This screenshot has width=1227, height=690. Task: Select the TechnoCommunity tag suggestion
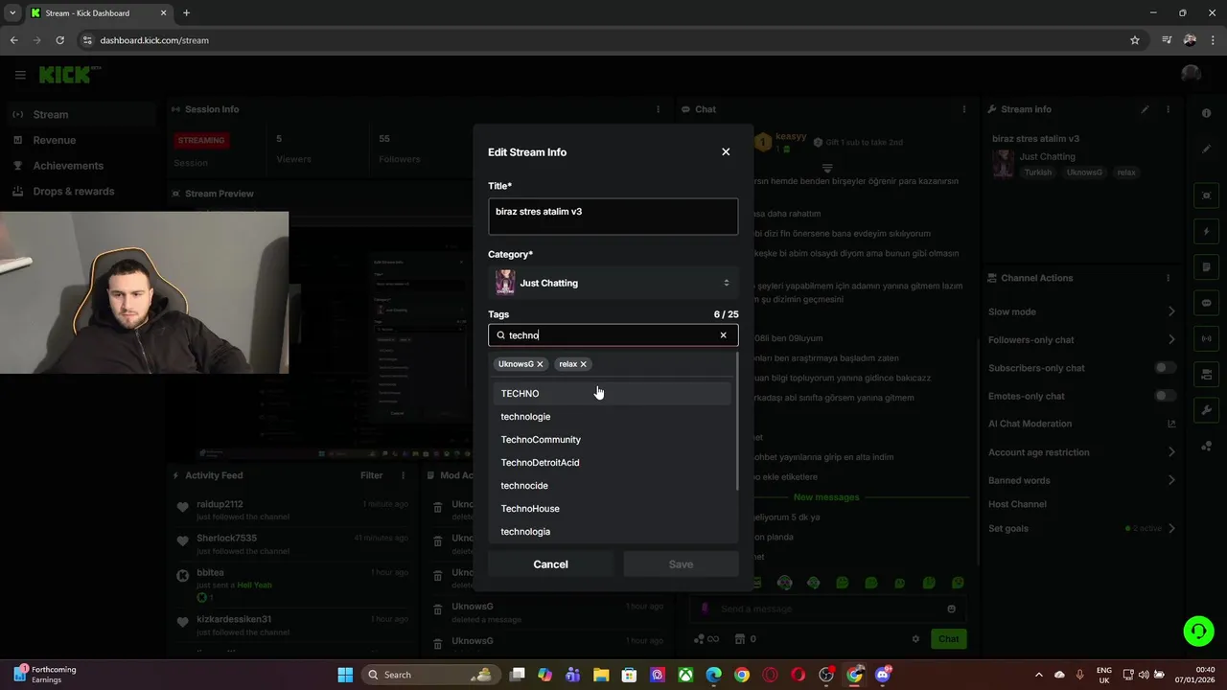tap(613, 439)
